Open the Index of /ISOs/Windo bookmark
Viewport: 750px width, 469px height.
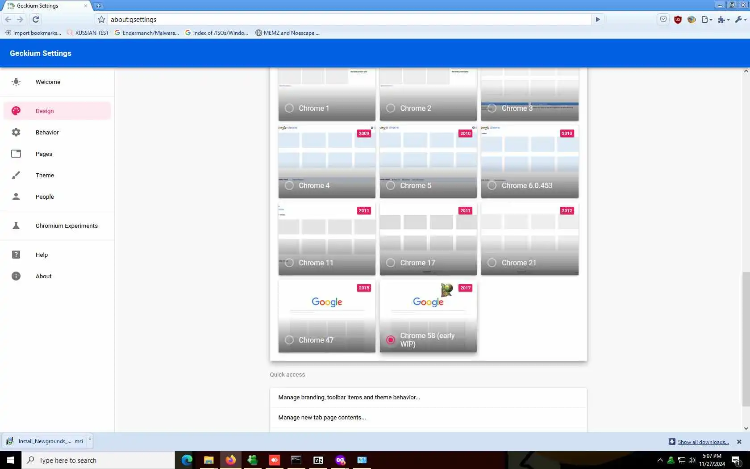point(217,33)
